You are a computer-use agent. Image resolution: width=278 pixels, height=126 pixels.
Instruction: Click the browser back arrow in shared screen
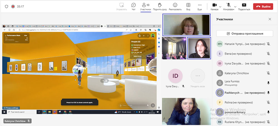point(5,30)
